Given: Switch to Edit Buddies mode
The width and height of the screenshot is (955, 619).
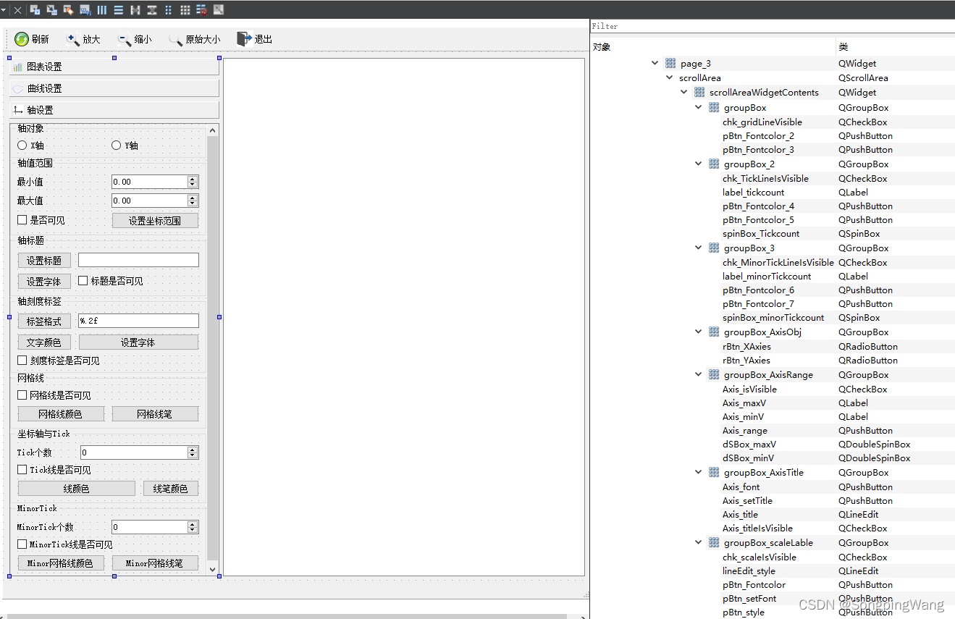Looking at the screenshot, I should [68, 10].
